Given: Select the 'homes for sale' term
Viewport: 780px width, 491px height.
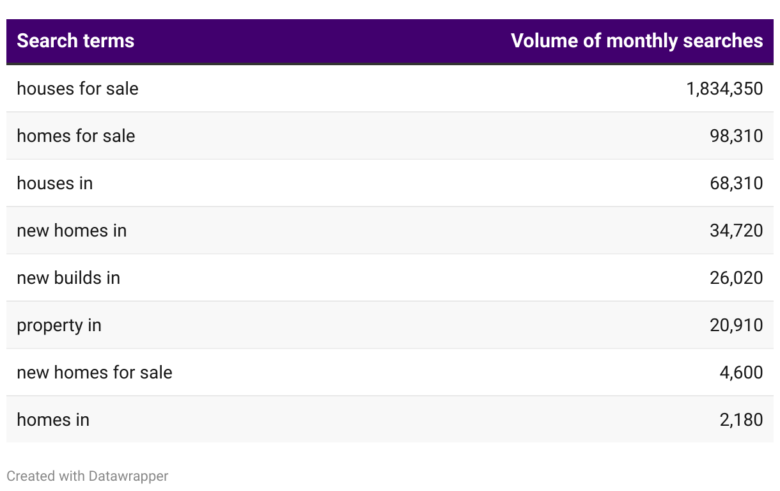Looking at the screenshot, I should coord(76,136).
